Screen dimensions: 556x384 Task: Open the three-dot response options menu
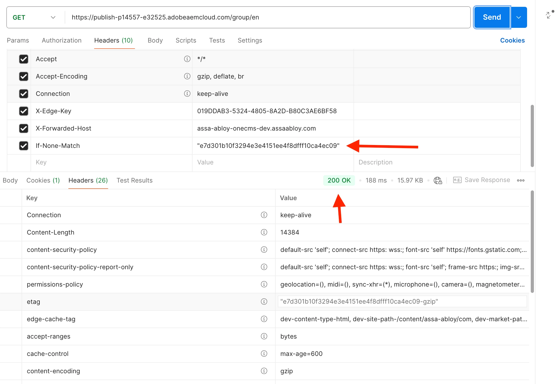coord(520,180)
